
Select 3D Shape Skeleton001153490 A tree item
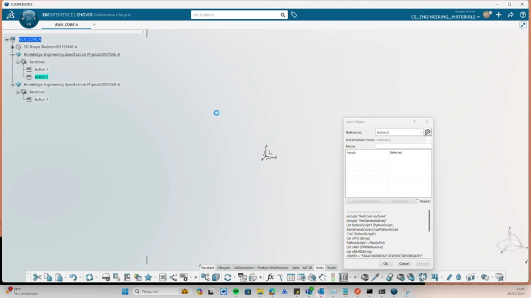[50, 46]
